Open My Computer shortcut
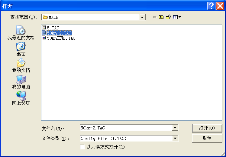 tap(21, 82)
